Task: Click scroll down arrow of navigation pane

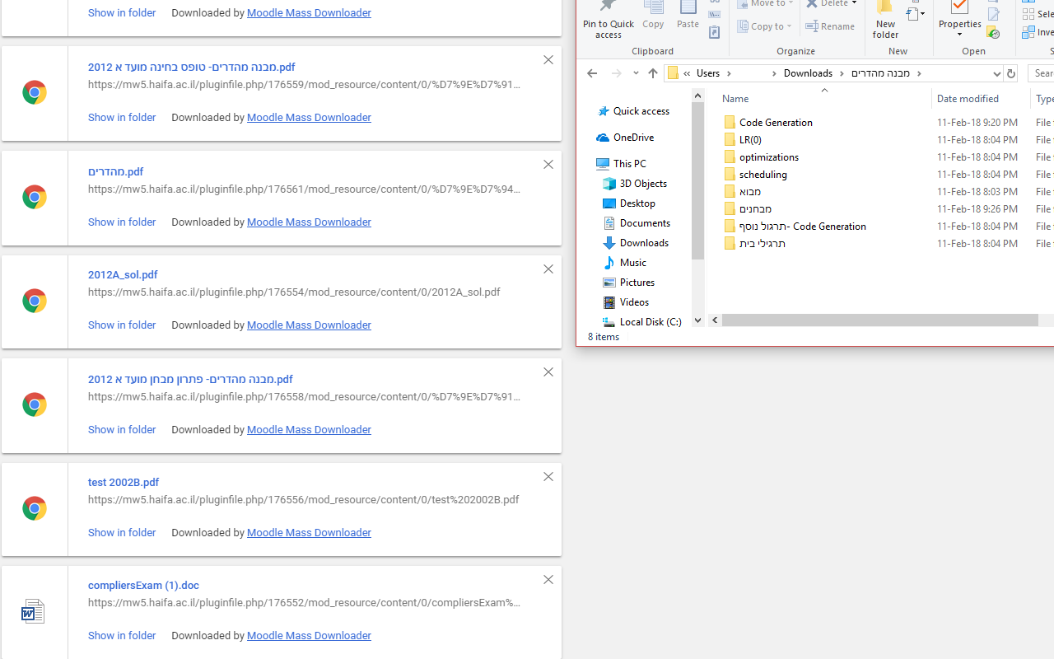Action: tap(697, 320)
